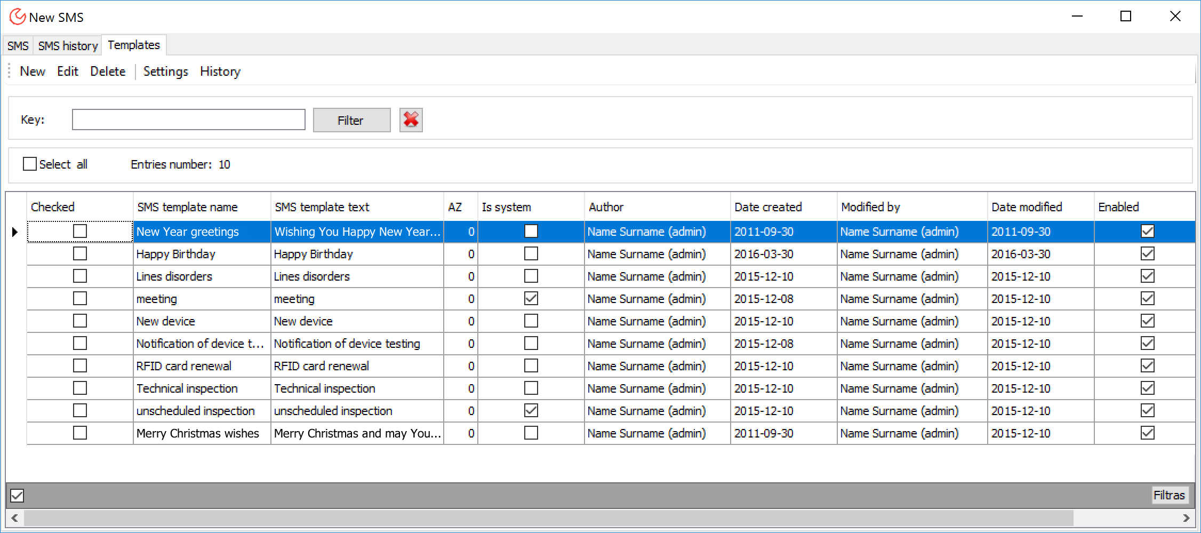Tick Checked box for New Year greetings row
Screen dimensions: 1201x533
(x=80, y=231)
